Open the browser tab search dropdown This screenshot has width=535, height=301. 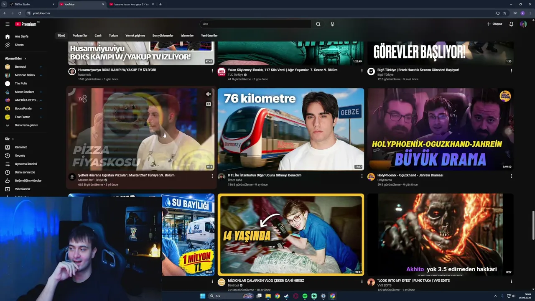[4, 4]
